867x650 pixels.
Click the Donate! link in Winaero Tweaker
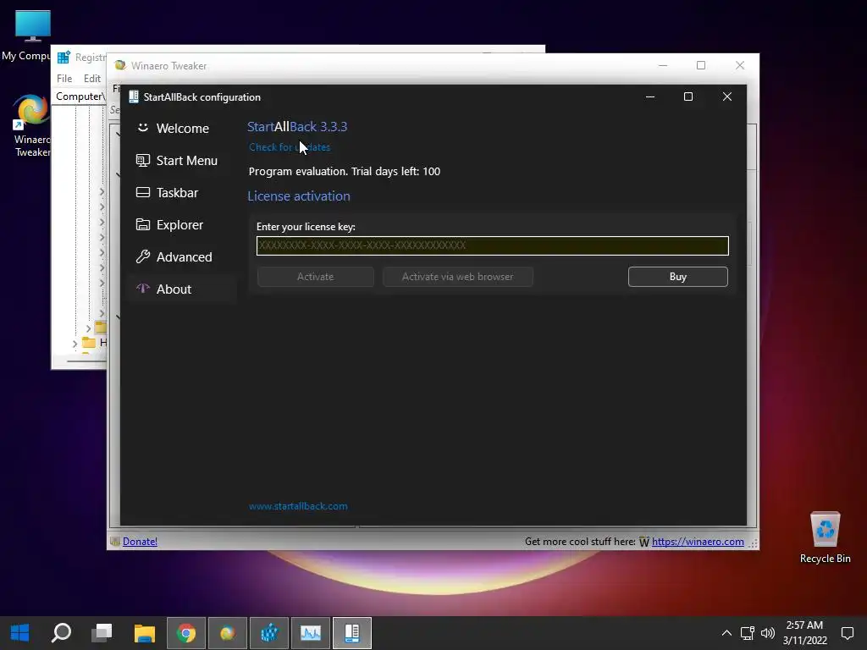pos(140,542)
